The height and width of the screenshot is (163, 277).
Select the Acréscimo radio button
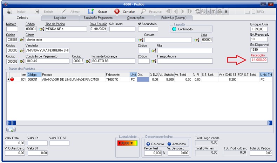point(169,144)
